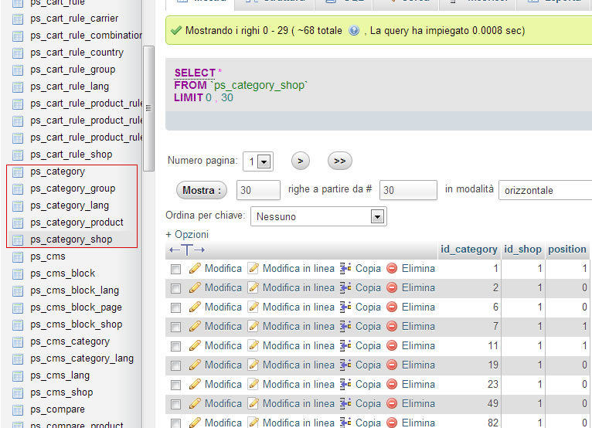This screenshot has height=428, width=592.
Task: Click red Elimina icon for category 1 row
Action: [x=393, y=268]
